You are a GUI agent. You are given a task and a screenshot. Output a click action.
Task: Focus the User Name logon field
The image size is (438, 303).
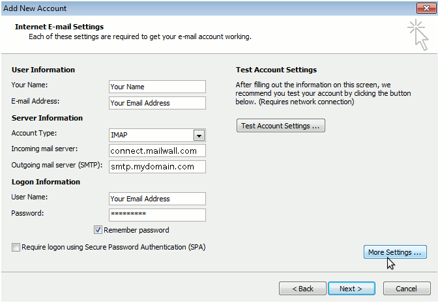(157, 199)
